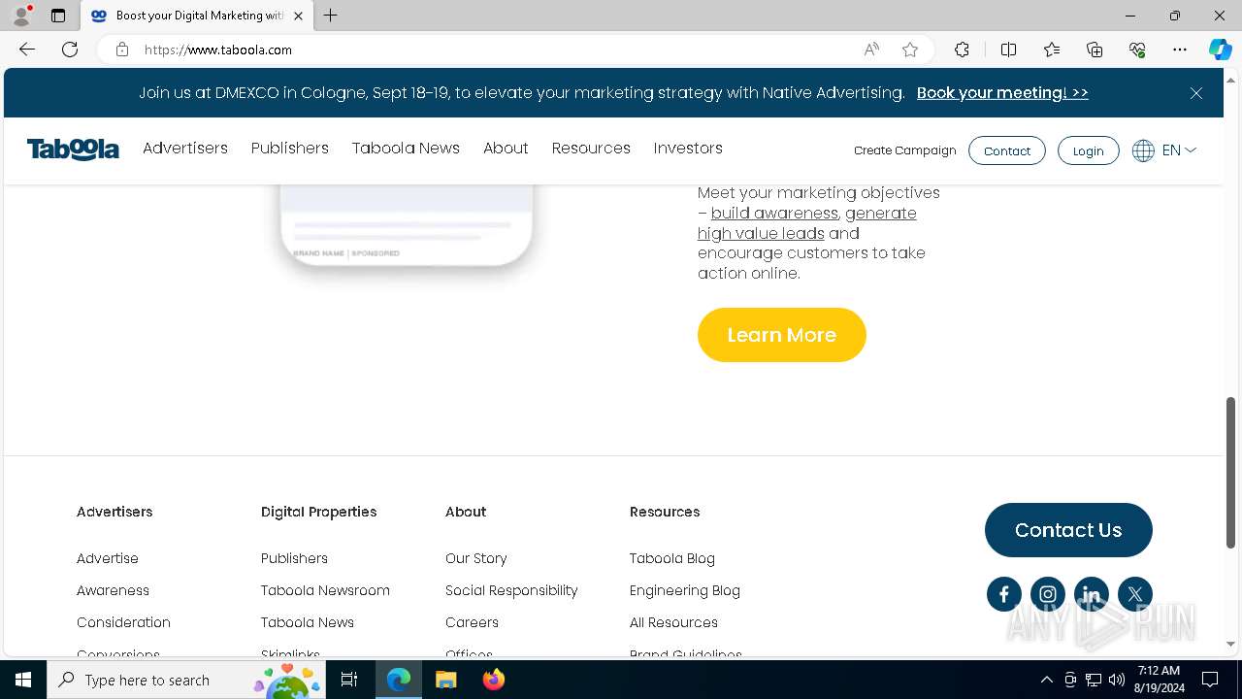Close the Taboola tab
This screenshot has height=699, width=1242.
[x=299, y=16]
